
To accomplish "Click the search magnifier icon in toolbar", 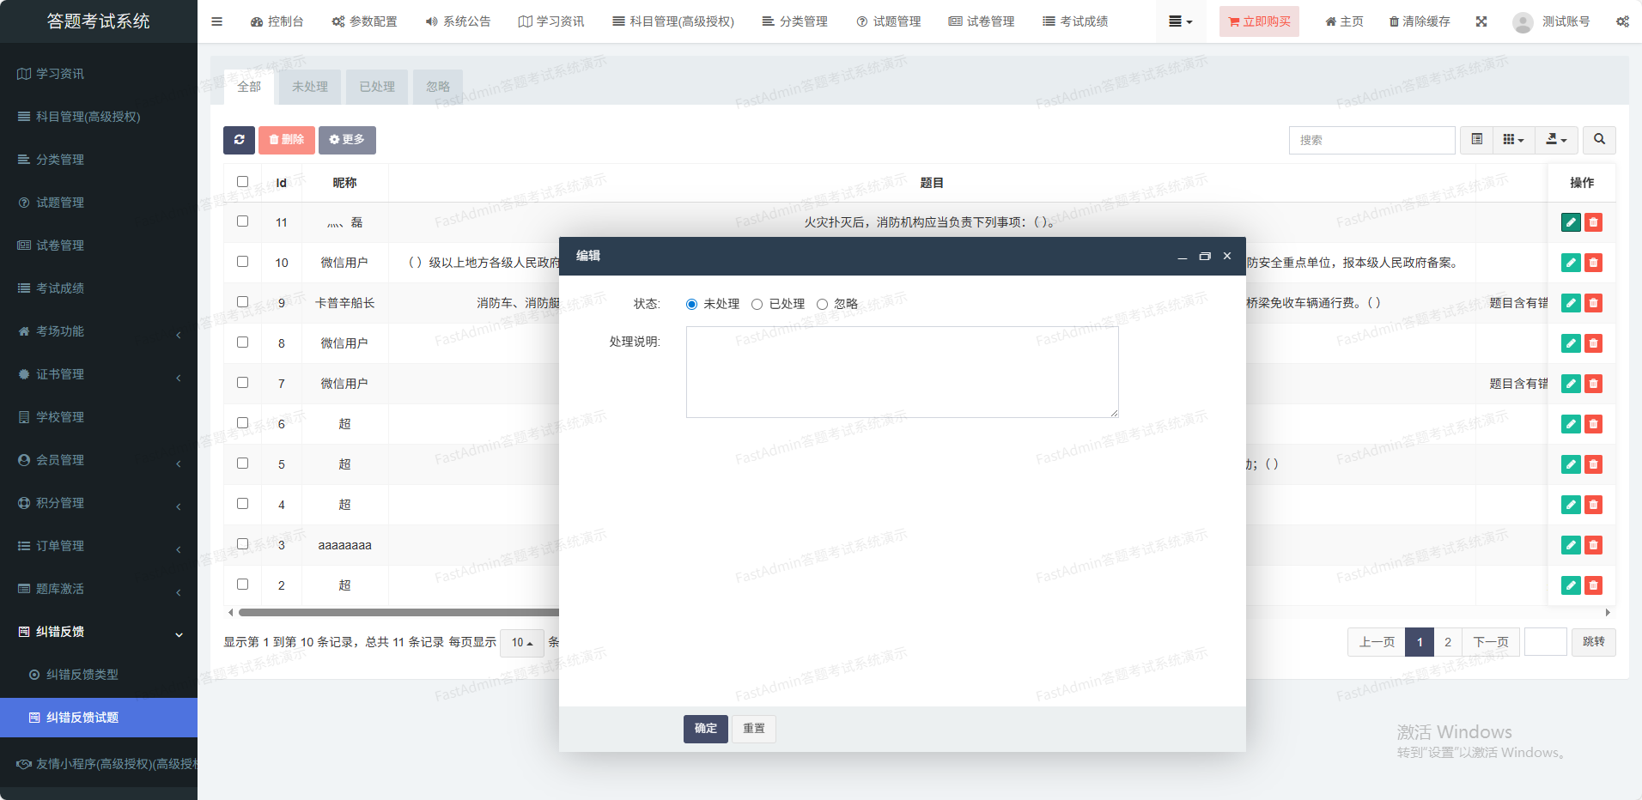I will coord(1599,140).
